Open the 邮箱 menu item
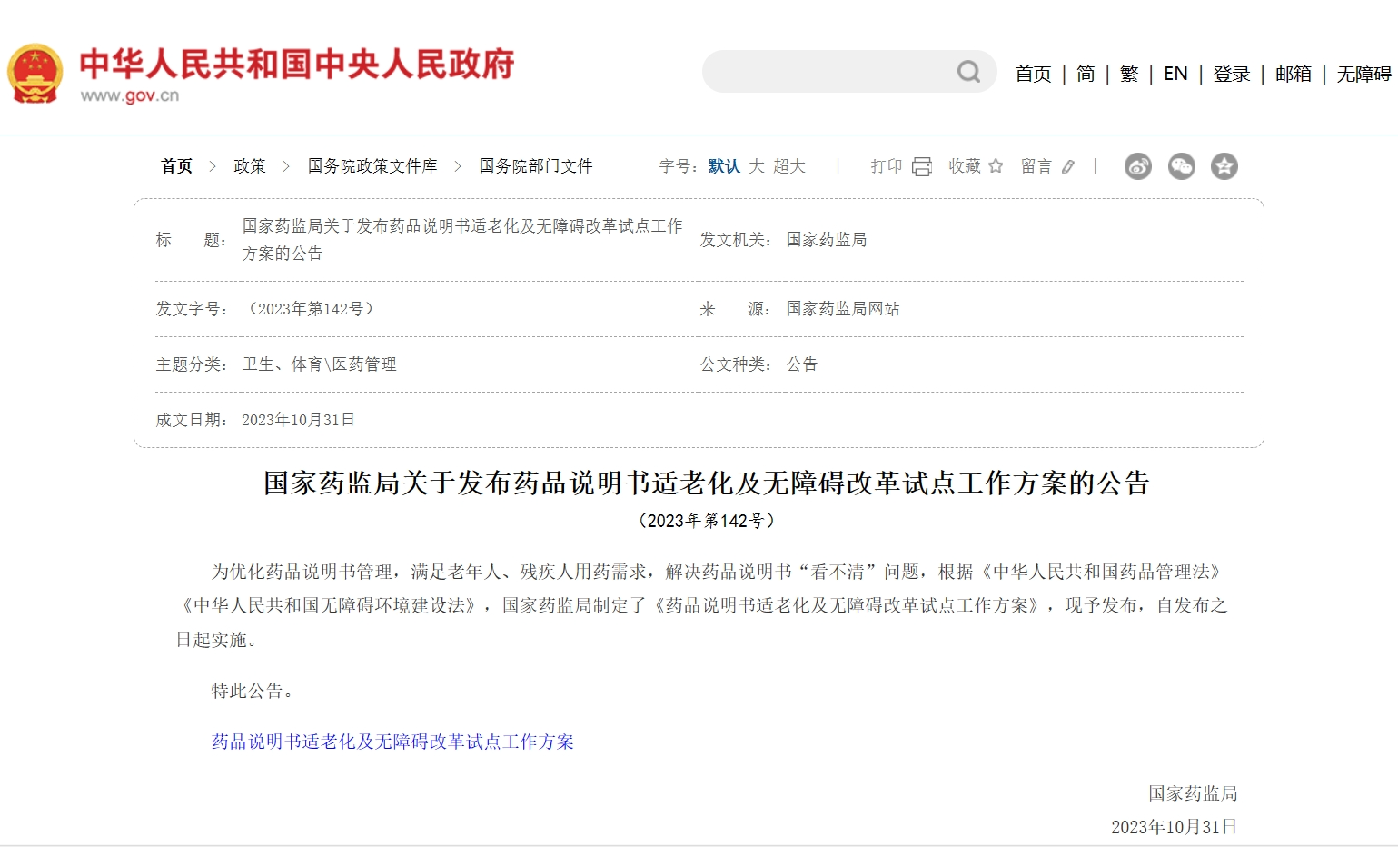This screenshot has width=1398, height=847. (1293, 74)
